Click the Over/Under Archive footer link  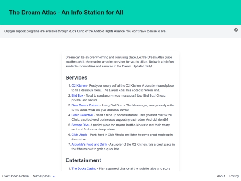coord(15,176)
